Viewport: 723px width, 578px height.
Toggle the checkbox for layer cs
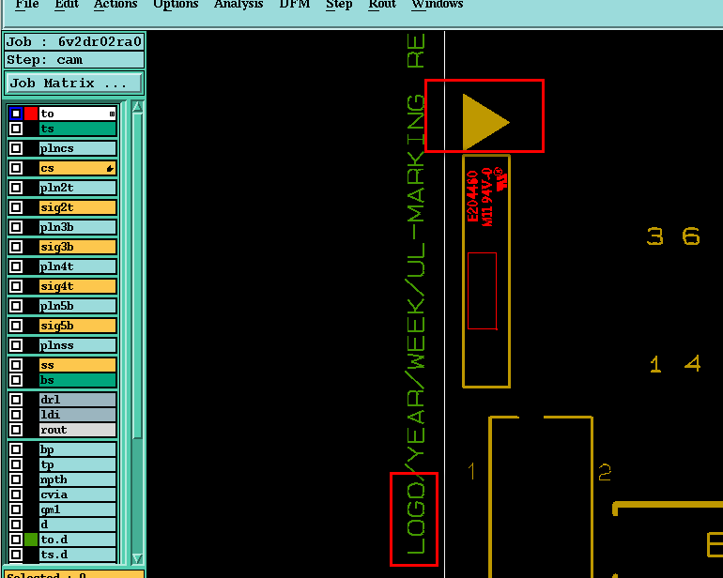[x=16, y=168]
